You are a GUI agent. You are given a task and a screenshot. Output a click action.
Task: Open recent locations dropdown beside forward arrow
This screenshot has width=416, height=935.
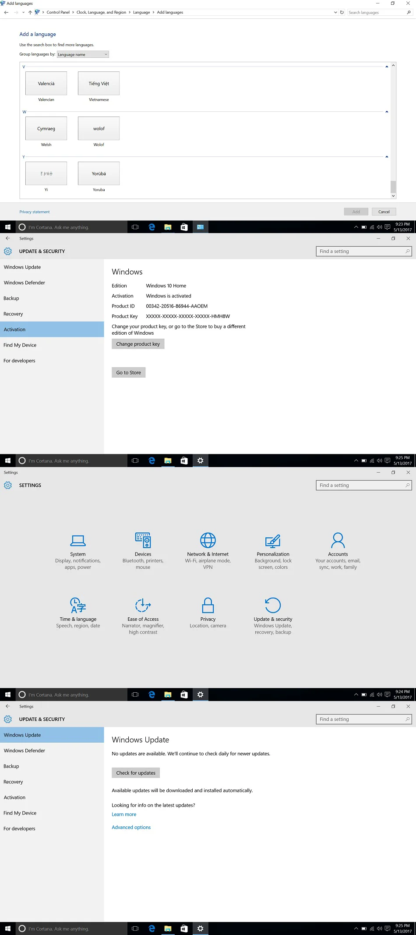tap(23, 12)
